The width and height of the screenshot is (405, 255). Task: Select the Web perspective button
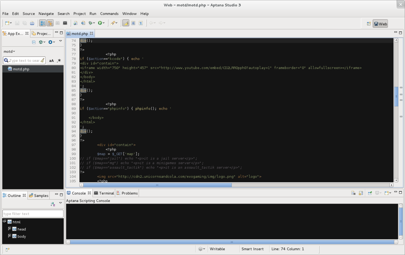pyautogui.click(x=380, y=24)
